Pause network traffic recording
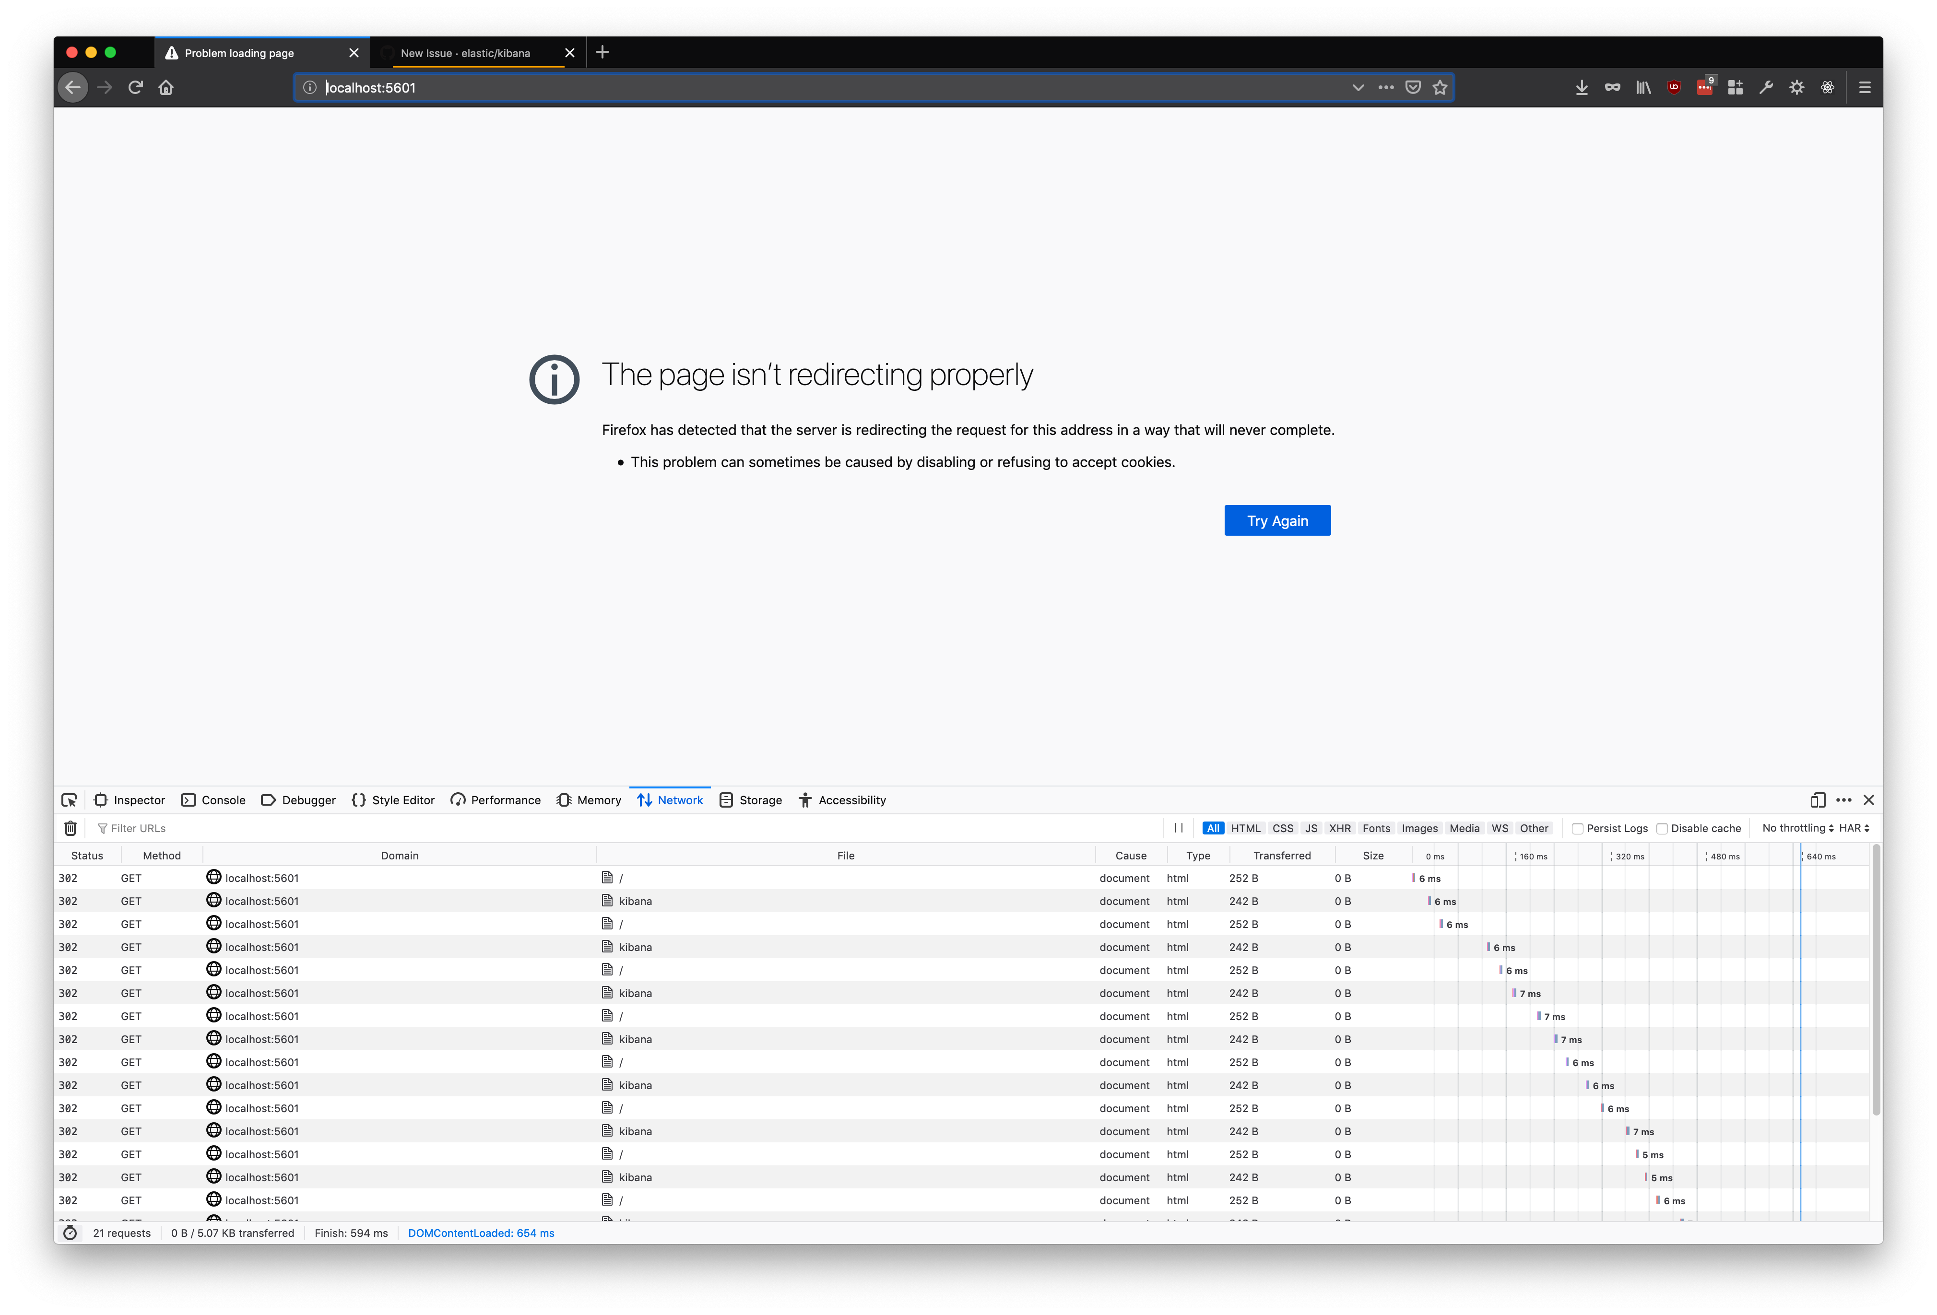Screen dimensions: 1937x1315 (x=1178, y=827)
